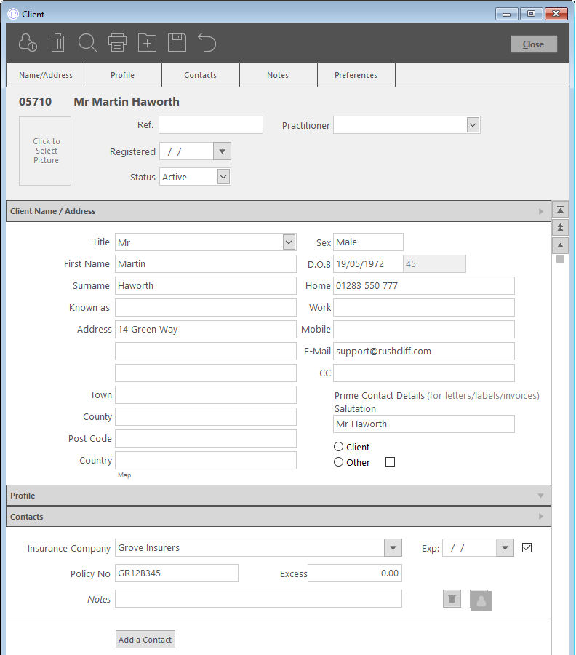Screen dimensions: 576x655
Task: Jump to top with scroll-top icon
Action: (x=560, y=210)
